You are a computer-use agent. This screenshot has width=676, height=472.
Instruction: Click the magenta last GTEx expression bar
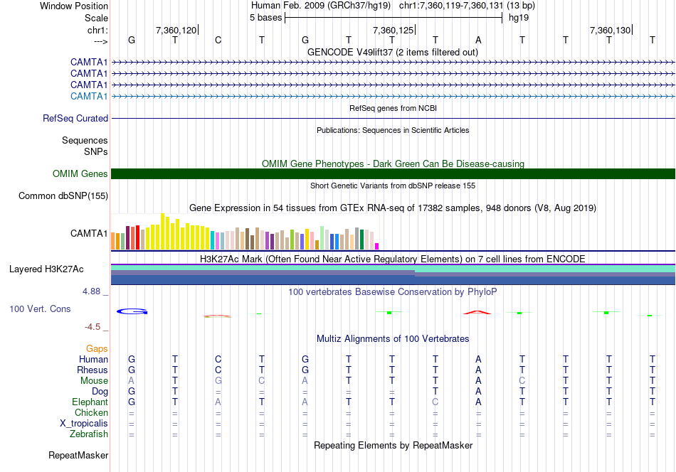377,247
